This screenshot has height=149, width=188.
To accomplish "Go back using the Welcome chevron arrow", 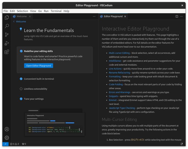I will point(14,21).
